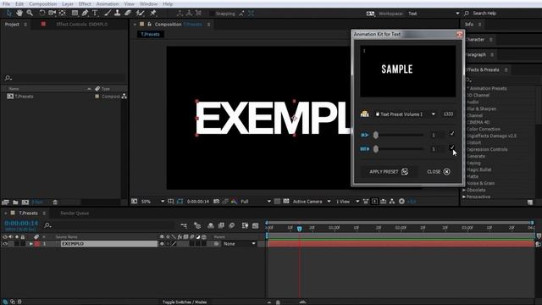Click Toggle Switches / Modes
This screenshot has width=542, height=305.
tap(185, 302)
